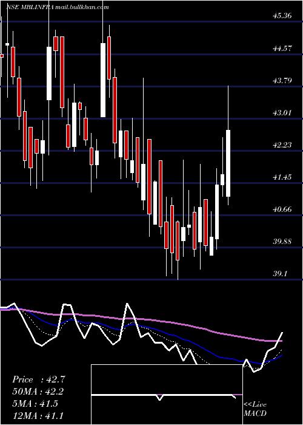Click the 45.36 price axis label
Viewport: 303px width, 425px height.
pyautogui.click(x=282, y=16)
